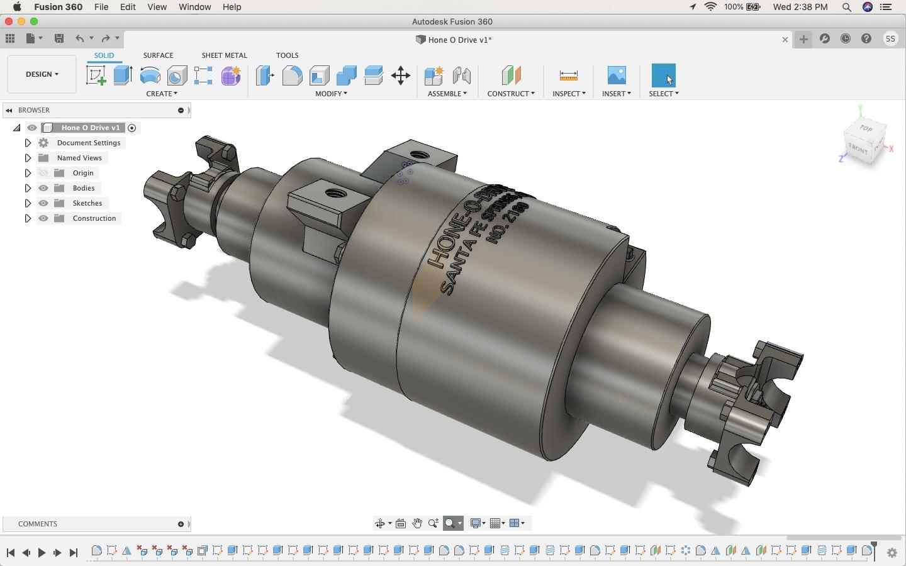Viewport: 906px width, 566px height.
Task: Open the Job Status clock icon
Action: click(x=846, y=39)
